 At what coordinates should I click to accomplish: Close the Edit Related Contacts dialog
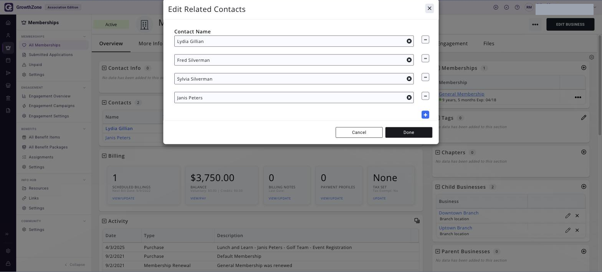point(429,8)
